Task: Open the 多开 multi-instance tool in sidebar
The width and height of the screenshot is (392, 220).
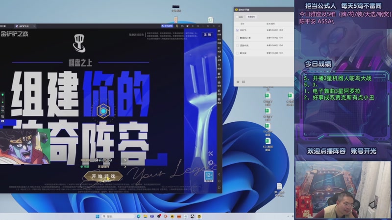Action: tap(219, 76)
